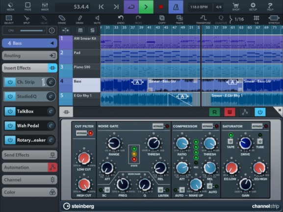This screenshot has width=283, height=212.
Task: Choose the Mute tool
Action: click(x=97, y=20)
